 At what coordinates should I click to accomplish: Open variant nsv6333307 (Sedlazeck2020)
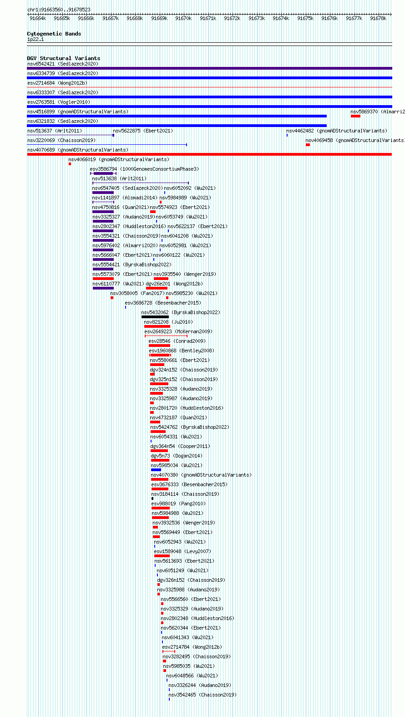[62, 92]
